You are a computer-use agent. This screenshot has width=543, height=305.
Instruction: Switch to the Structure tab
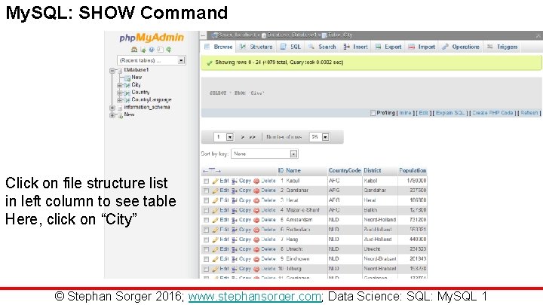[256, 47]
